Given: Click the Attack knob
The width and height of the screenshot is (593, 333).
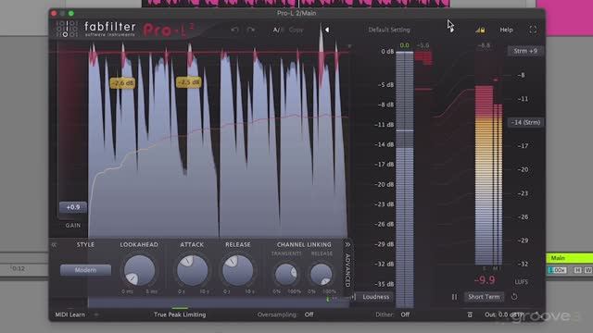Looking at the screenshot, I should click(192, 270).
